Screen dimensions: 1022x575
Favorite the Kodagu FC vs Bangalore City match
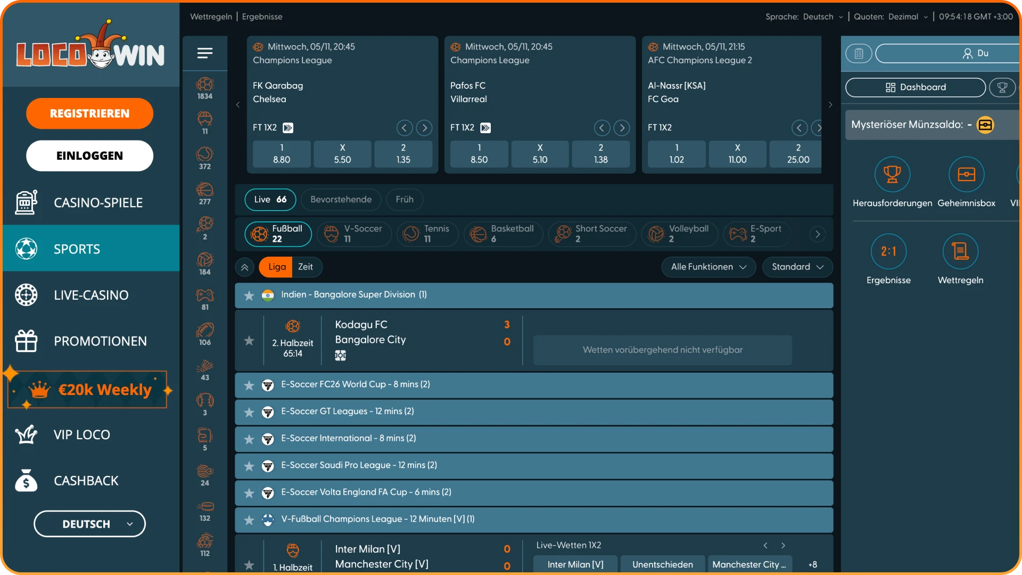point(249,341)
